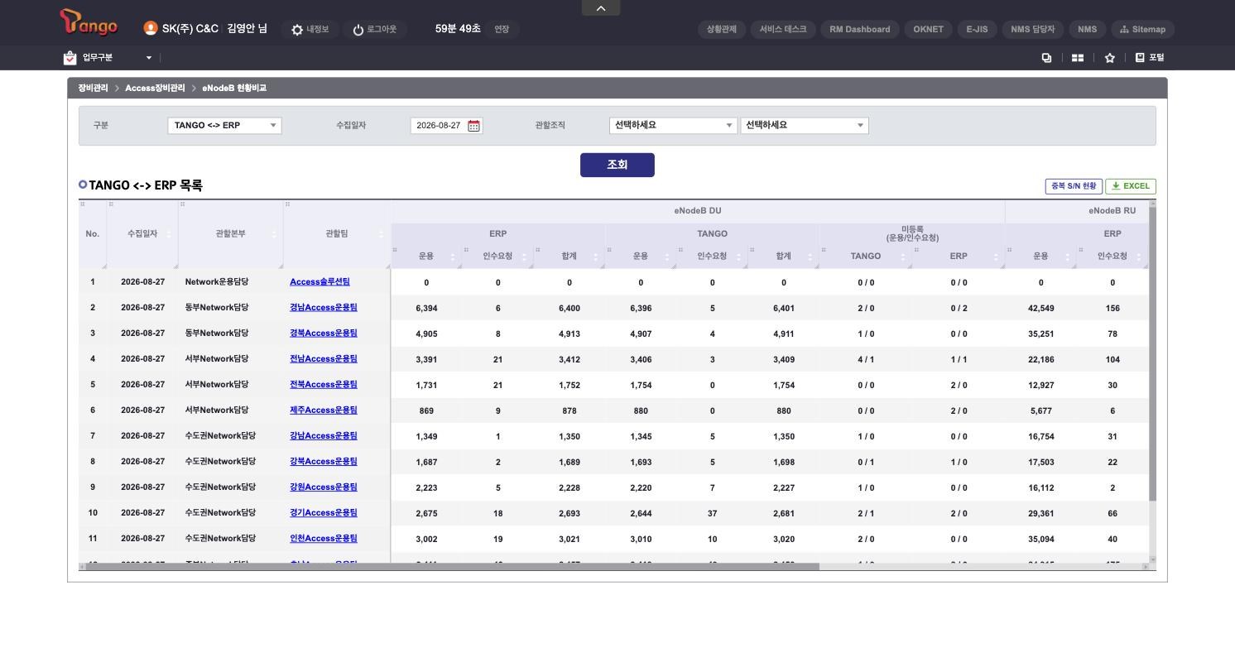Open the Sitemap
Image resolution: width=1235 pixels, height=672 pixels.
pos(1142,30)
